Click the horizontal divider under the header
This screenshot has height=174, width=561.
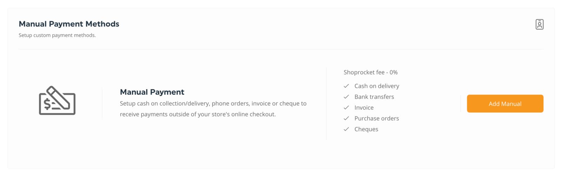280,49
